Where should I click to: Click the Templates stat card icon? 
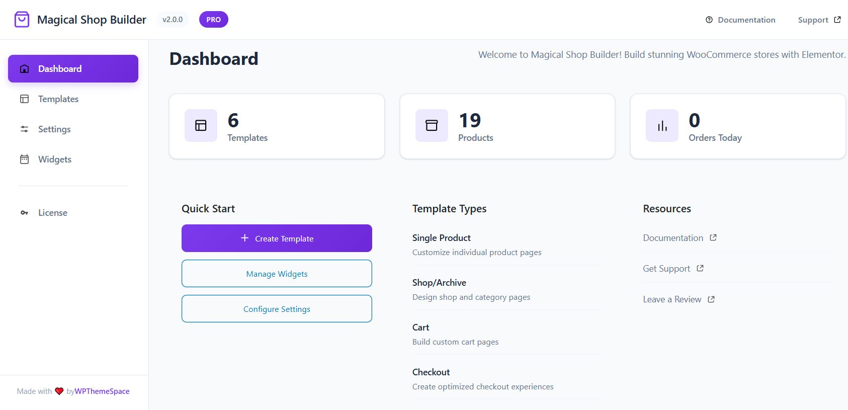tap(201, 125)
